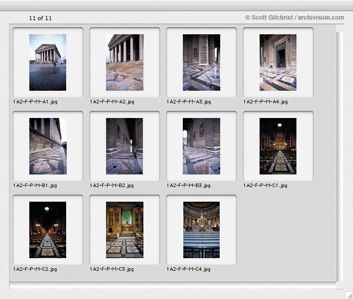Screen dimensions: 353x299
Task: Select thumbnail 1A2-F-P-M-C2.jpg dark interior
Action: click(x=48, y=230)
